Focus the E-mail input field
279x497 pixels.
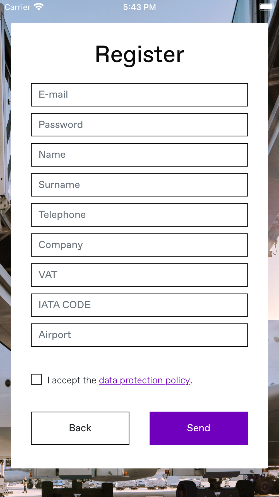pyautogui.click(x=139, y=95)
